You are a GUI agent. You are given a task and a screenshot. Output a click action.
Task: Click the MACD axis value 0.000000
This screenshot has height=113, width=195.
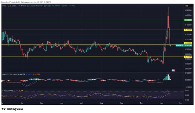pyautogui.click(x=188, y=80)
